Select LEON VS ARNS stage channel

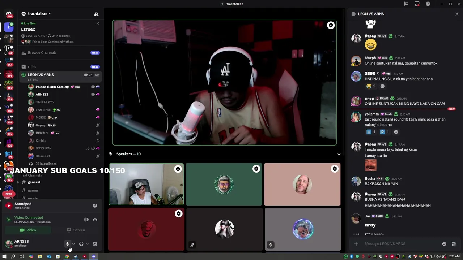[x=60, y=77]
